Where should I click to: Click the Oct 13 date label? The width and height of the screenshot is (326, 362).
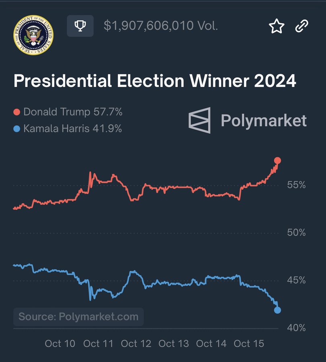click(x=174, y=343)
